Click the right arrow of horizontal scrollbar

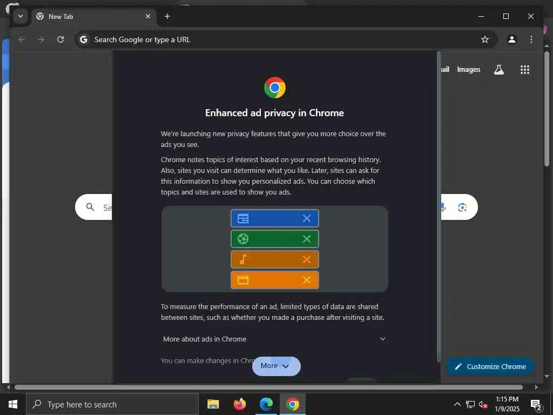(x=536, y=387)
